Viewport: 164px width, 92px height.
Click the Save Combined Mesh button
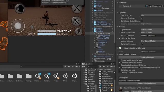click(x=141, y=83)
